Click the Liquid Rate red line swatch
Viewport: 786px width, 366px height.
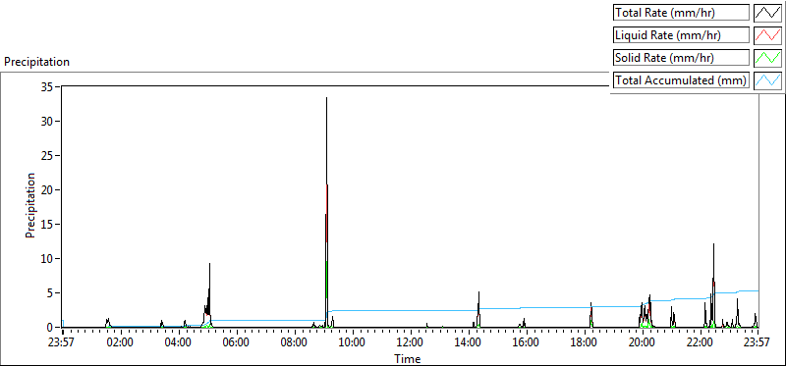pyautogui.click(x=767, y=35)
